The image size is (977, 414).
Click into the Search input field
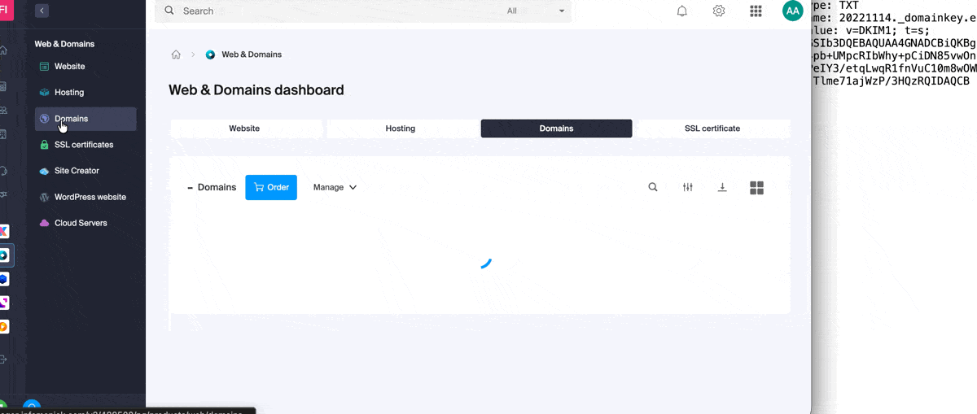pyautogui.click(x=326, y=11)
